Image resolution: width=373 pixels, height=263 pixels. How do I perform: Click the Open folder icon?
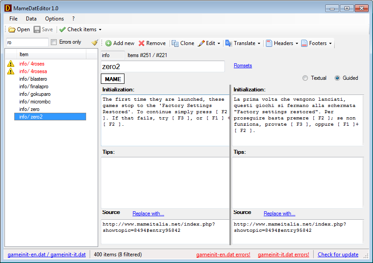click(x=12, y=29)
